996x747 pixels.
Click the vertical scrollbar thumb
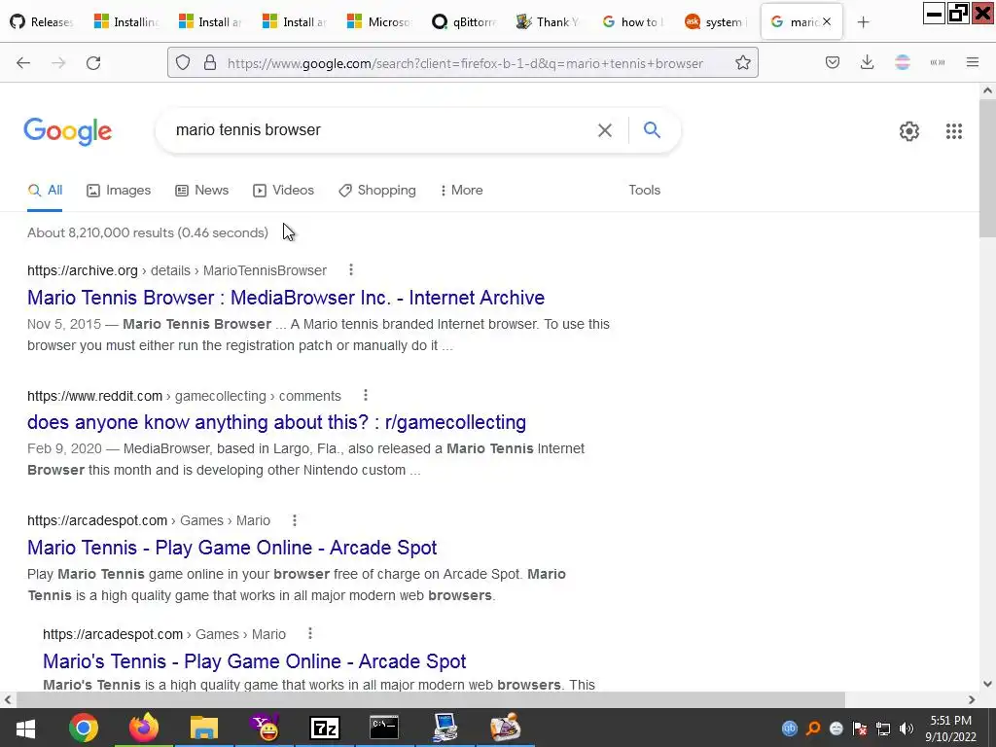click(x=987, y=168)
